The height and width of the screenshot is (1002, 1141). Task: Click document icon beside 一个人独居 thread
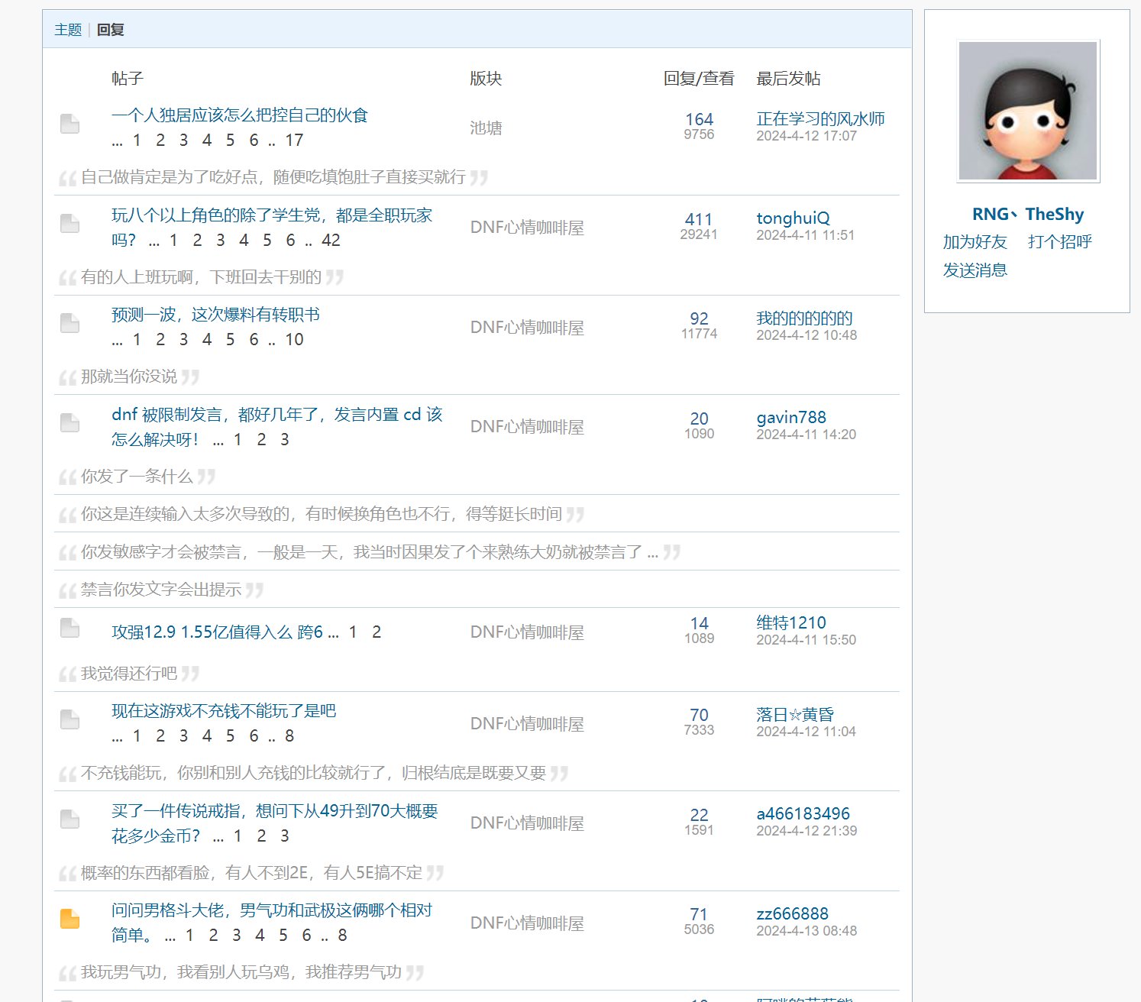(69, 124)
